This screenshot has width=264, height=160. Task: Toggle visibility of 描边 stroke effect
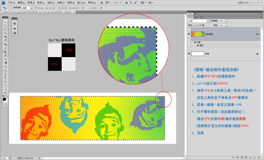coord(198,45)
